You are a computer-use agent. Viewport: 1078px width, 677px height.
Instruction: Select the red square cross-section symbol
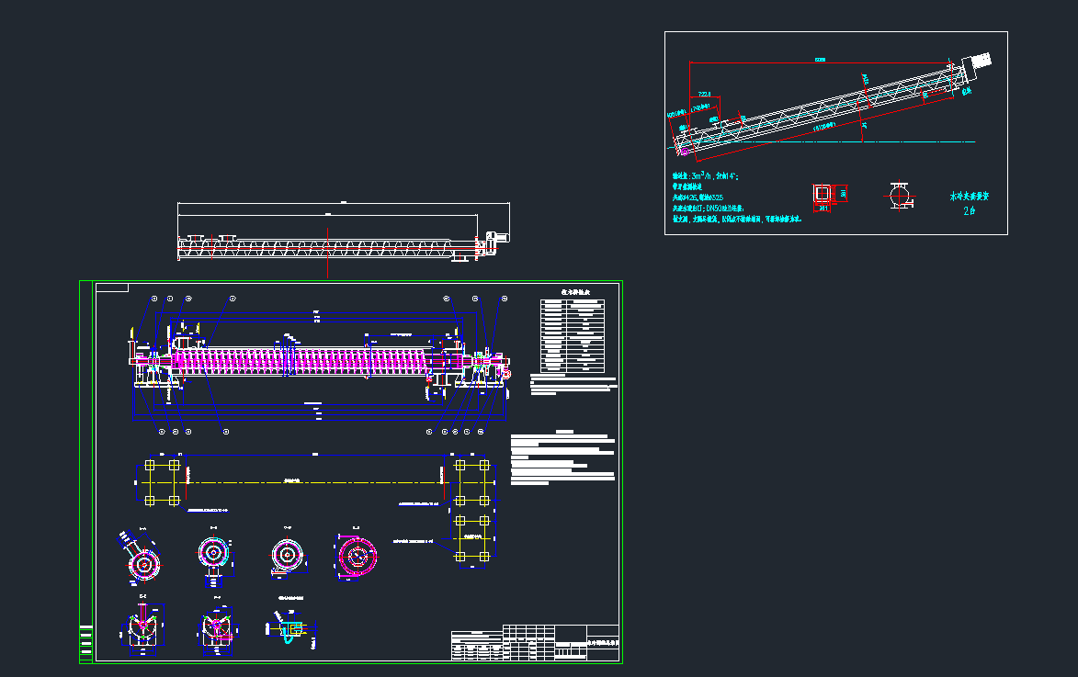(822, 194)
